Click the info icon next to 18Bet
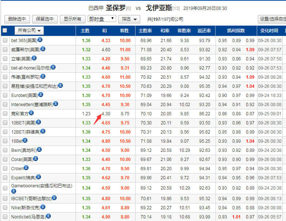The width and height of the screenshot is (286, 221). pos(25,140)
